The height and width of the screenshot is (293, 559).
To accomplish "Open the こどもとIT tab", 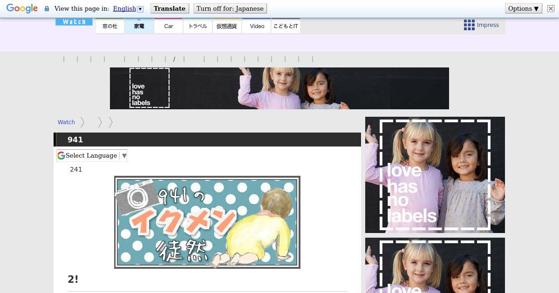I will pyautogui.click(x=286, y=26).
